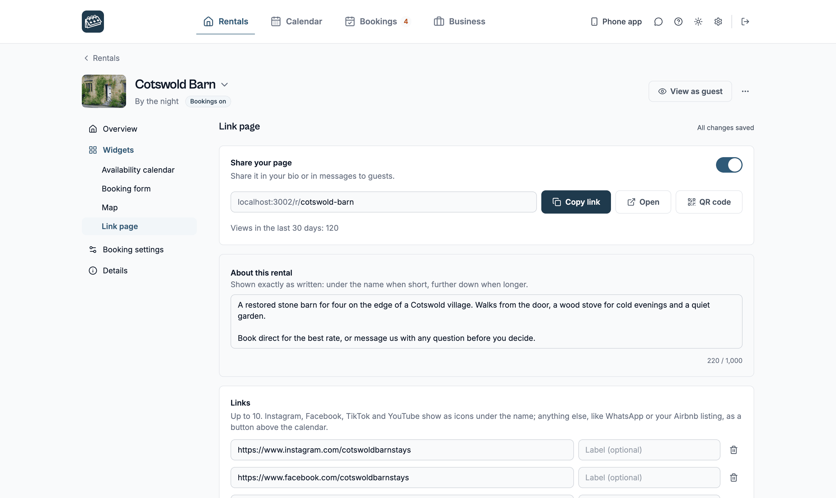Open the help question mark icon

tap(678, 22)
